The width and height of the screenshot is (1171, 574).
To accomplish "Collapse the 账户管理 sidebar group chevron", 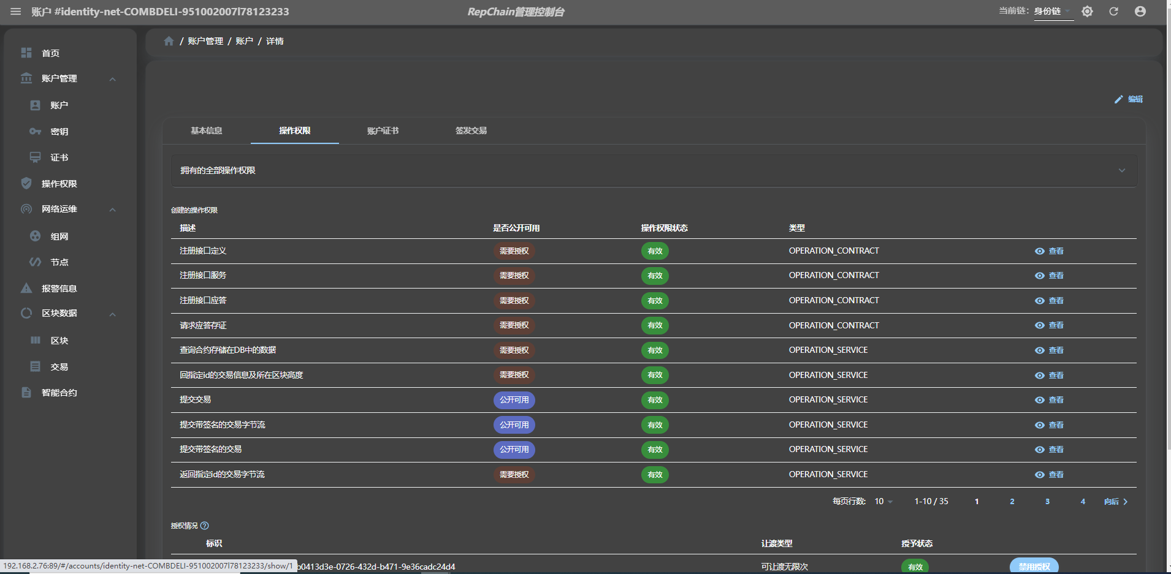I will pos(113,79).
